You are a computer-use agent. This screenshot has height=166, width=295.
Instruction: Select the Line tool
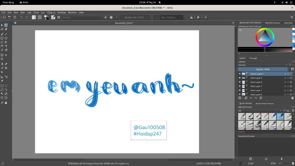point(6,34)
